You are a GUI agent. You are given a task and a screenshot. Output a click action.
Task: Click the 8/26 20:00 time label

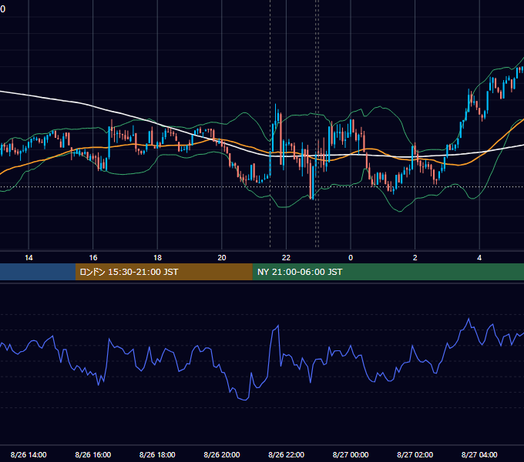(x=222, y=454)
